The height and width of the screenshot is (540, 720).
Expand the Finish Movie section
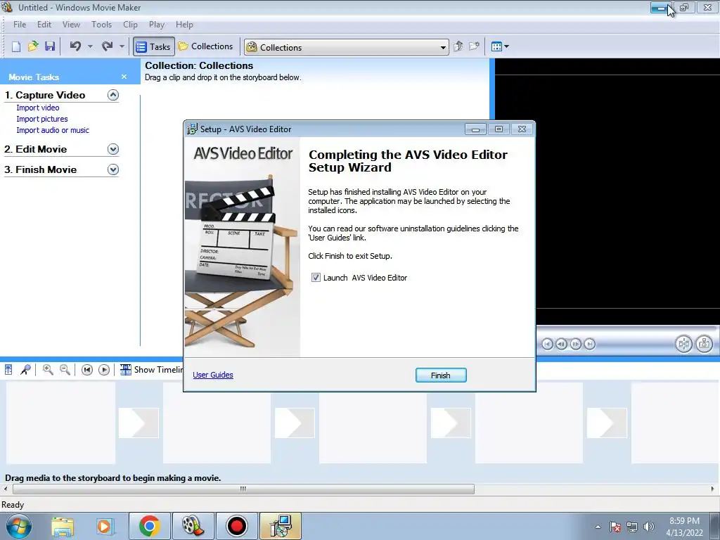click(113, 169)
